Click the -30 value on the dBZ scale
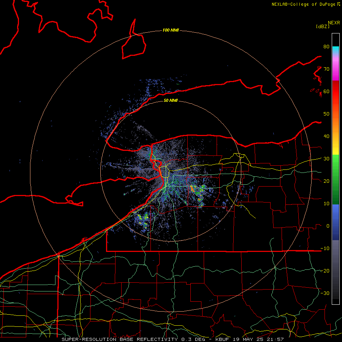Image resolution: width=342 pixels, height=342 pixels. tap(325, 293)
